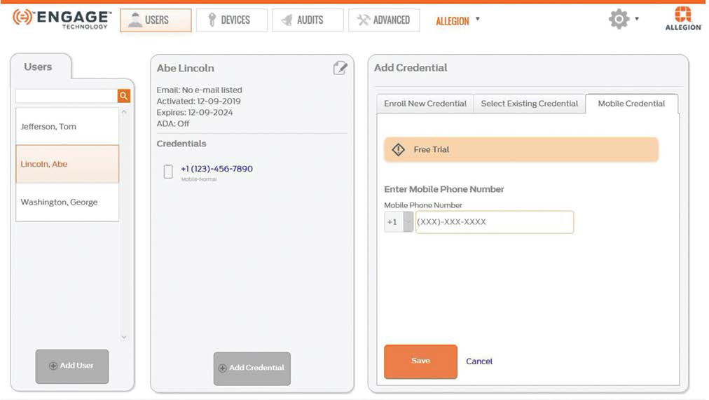Click the Allegion logo in top right
This screenshot has height=400, width=709.
[682, 19]
